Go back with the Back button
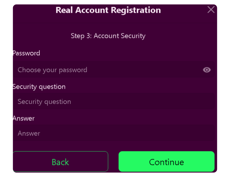This screenshot has width=230, height=177. pos(60,162)
